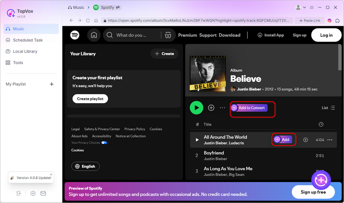Open the Premium link
This screenshot has height=203, width=344.
pos(187,35)
